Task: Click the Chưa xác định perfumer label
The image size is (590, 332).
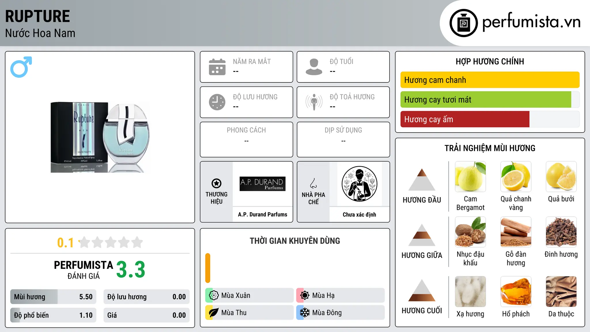Action: [359, 214]
